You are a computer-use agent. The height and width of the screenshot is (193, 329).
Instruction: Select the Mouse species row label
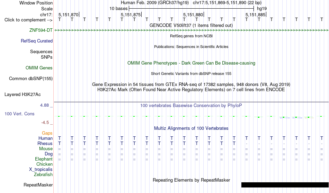(x=46, y=149)
